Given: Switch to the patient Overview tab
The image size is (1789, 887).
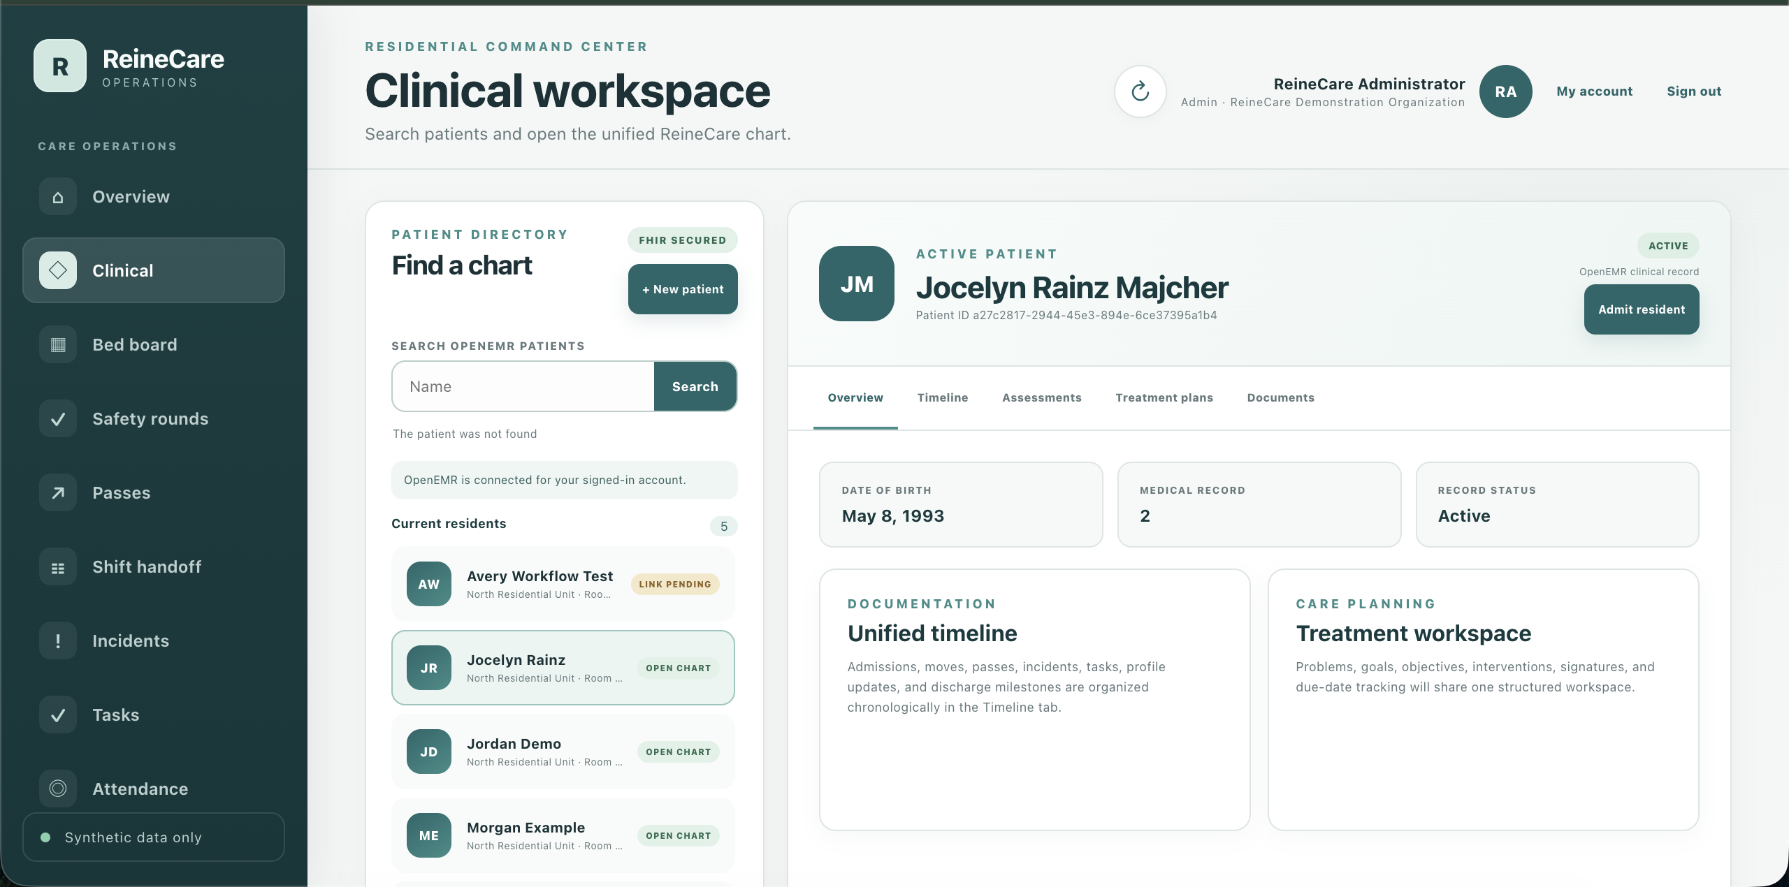Looking at the screenshot, I should (x=855, y=397).
